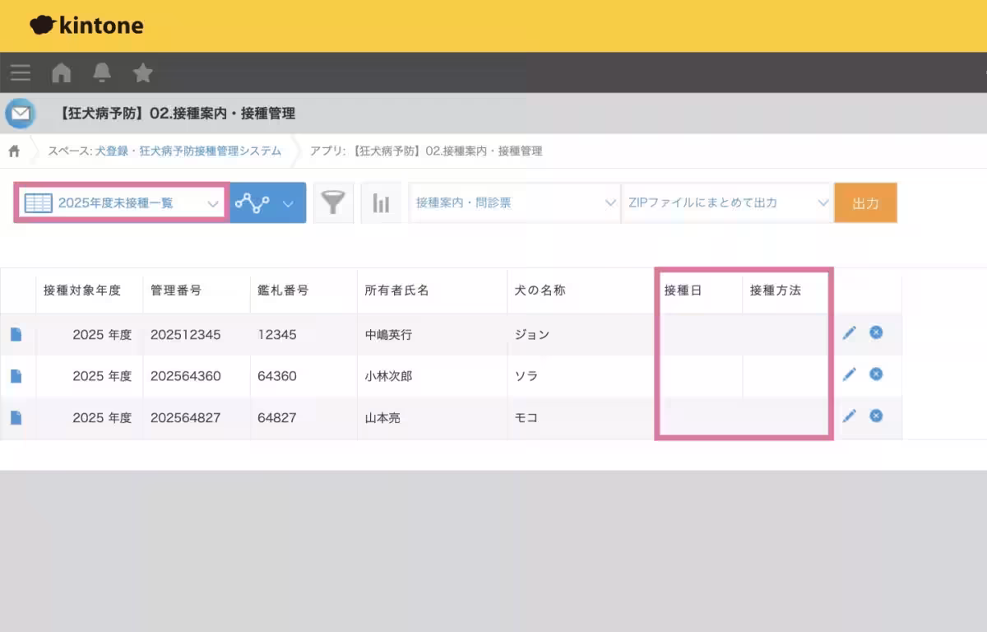Image resolution: width=987 pixels, height=632 pixels.
Task: Open the hamburger menu icon
Action: coord(21,73)
